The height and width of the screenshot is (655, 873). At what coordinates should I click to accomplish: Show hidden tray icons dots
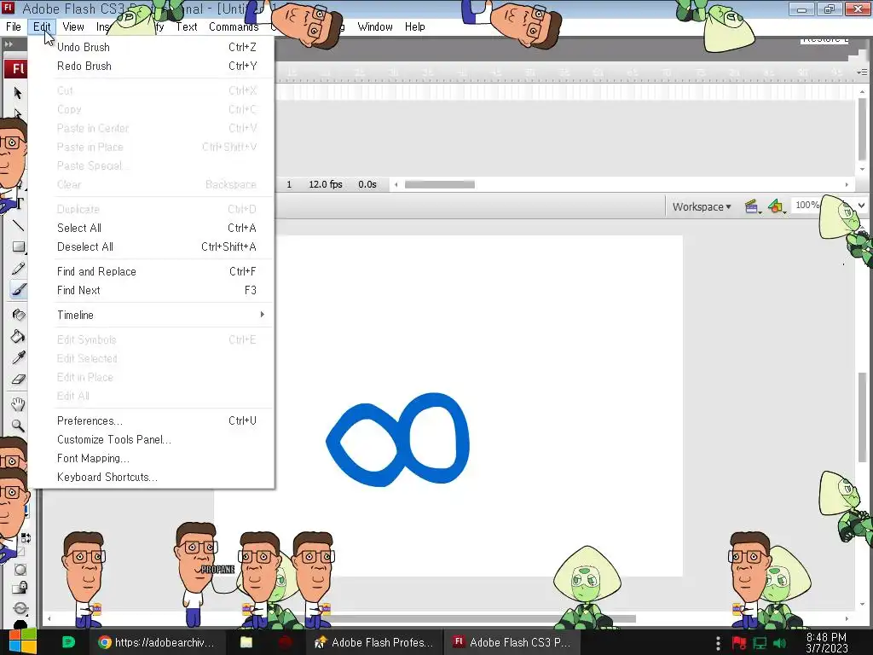718,643
